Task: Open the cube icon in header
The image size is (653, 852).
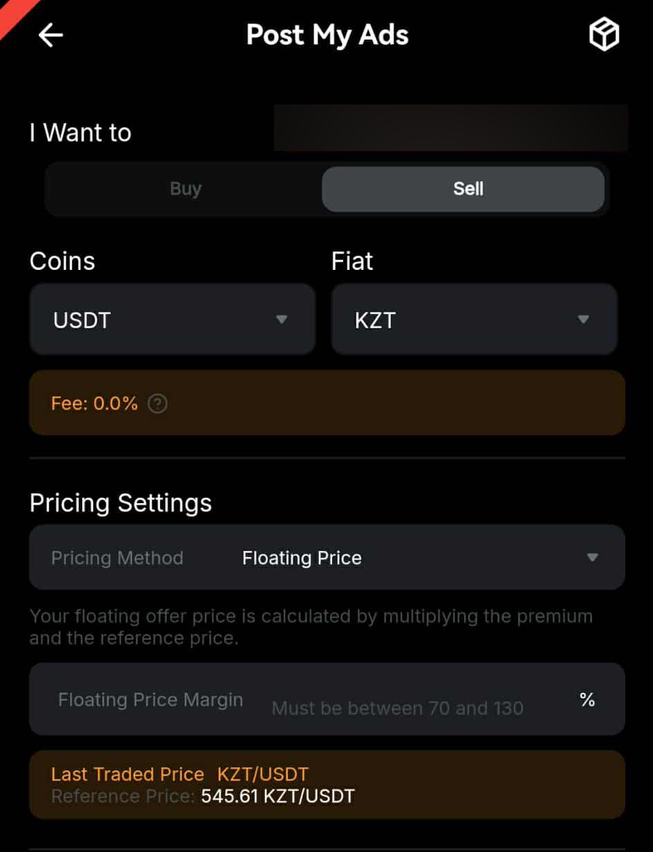Action: 604,35
